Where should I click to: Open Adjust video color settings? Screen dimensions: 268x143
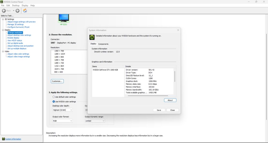tap(18, 54)
